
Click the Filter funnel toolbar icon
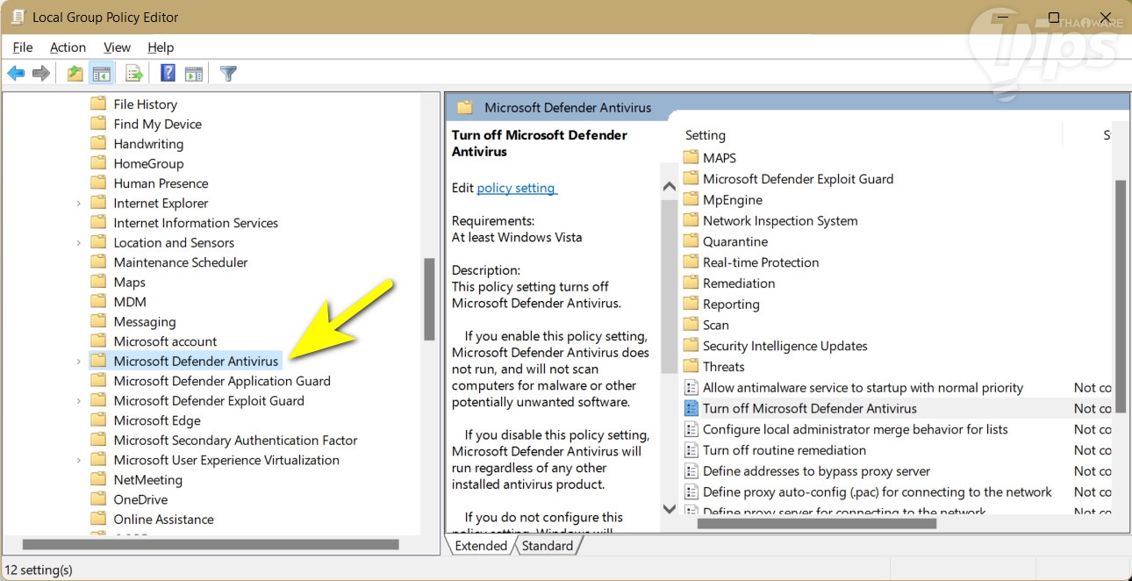pos(229,74)
